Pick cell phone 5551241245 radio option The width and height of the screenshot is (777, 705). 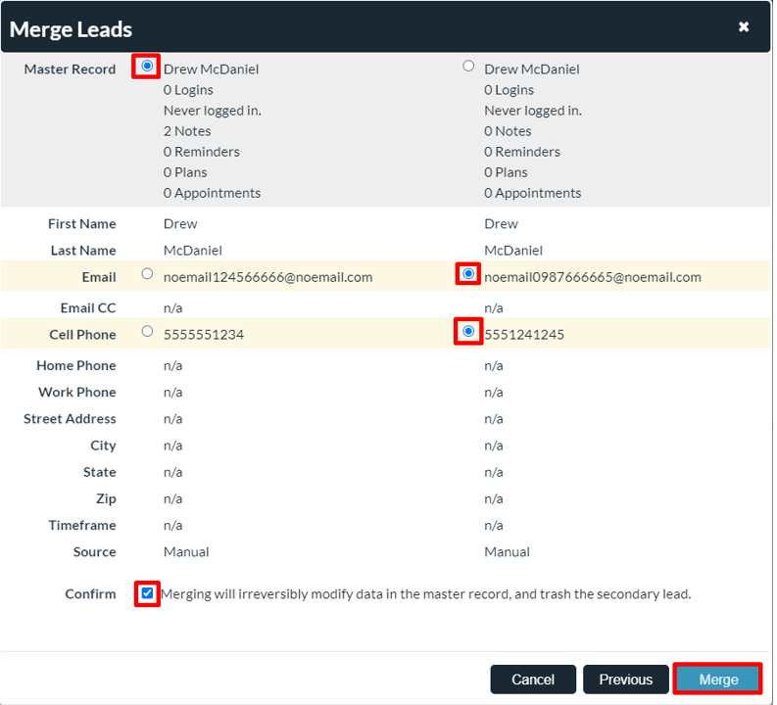[x=468, y=332]
